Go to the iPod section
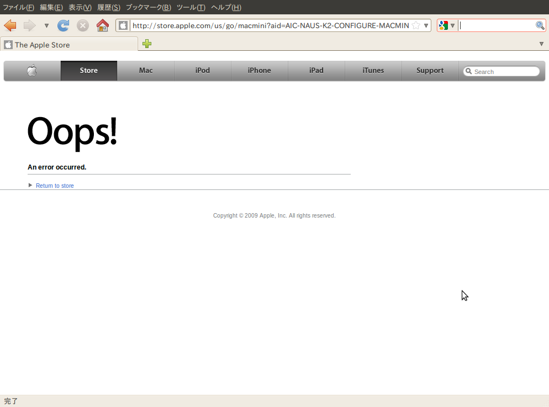The image size is (549, 407). tap(203, 71)
